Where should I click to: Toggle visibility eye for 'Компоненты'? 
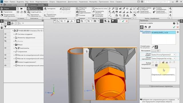click(5, 48)
